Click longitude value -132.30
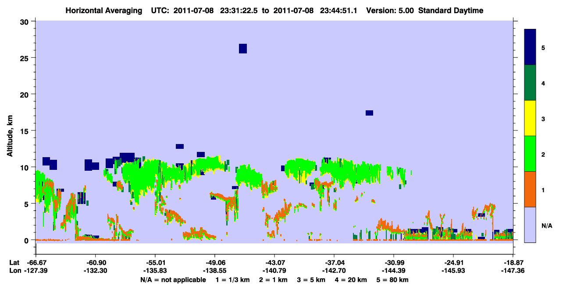Image resolution: width=570 pixels, height=292 pixels. [x=95, y=271]
